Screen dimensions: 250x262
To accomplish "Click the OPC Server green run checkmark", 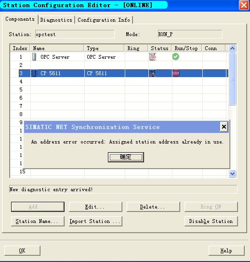I will (176, 57).
